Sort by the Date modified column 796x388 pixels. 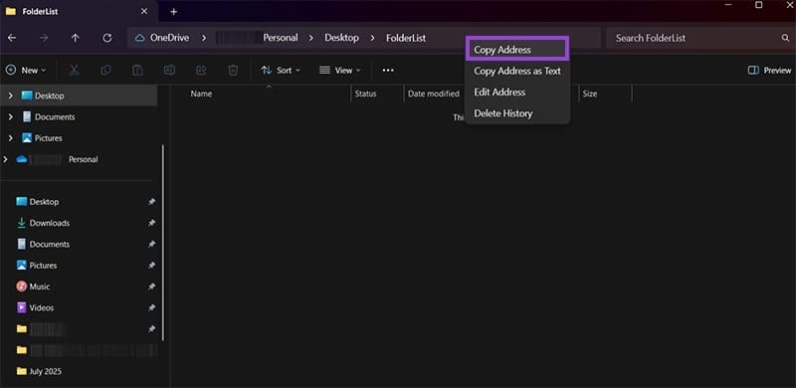click(434, 94)
